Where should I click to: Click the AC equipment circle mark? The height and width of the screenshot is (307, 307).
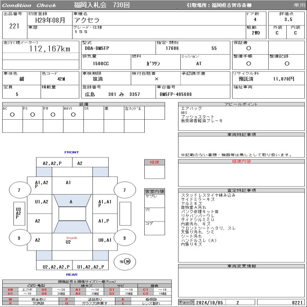pyautogui.click(x=12, y=114)
